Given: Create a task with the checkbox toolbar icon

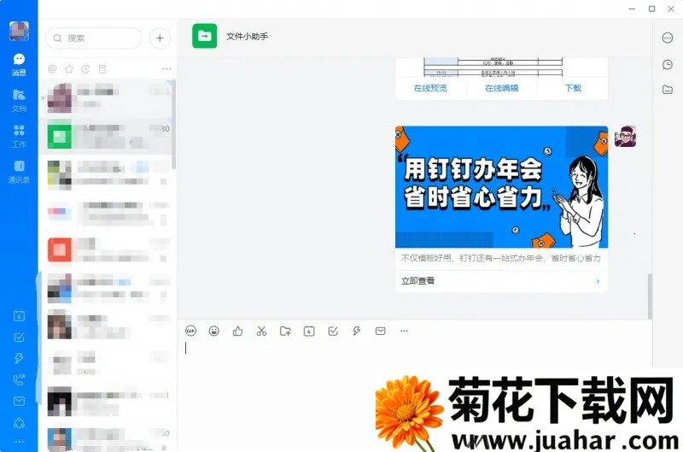Looking at the screenshot, I should coord(333,331).
